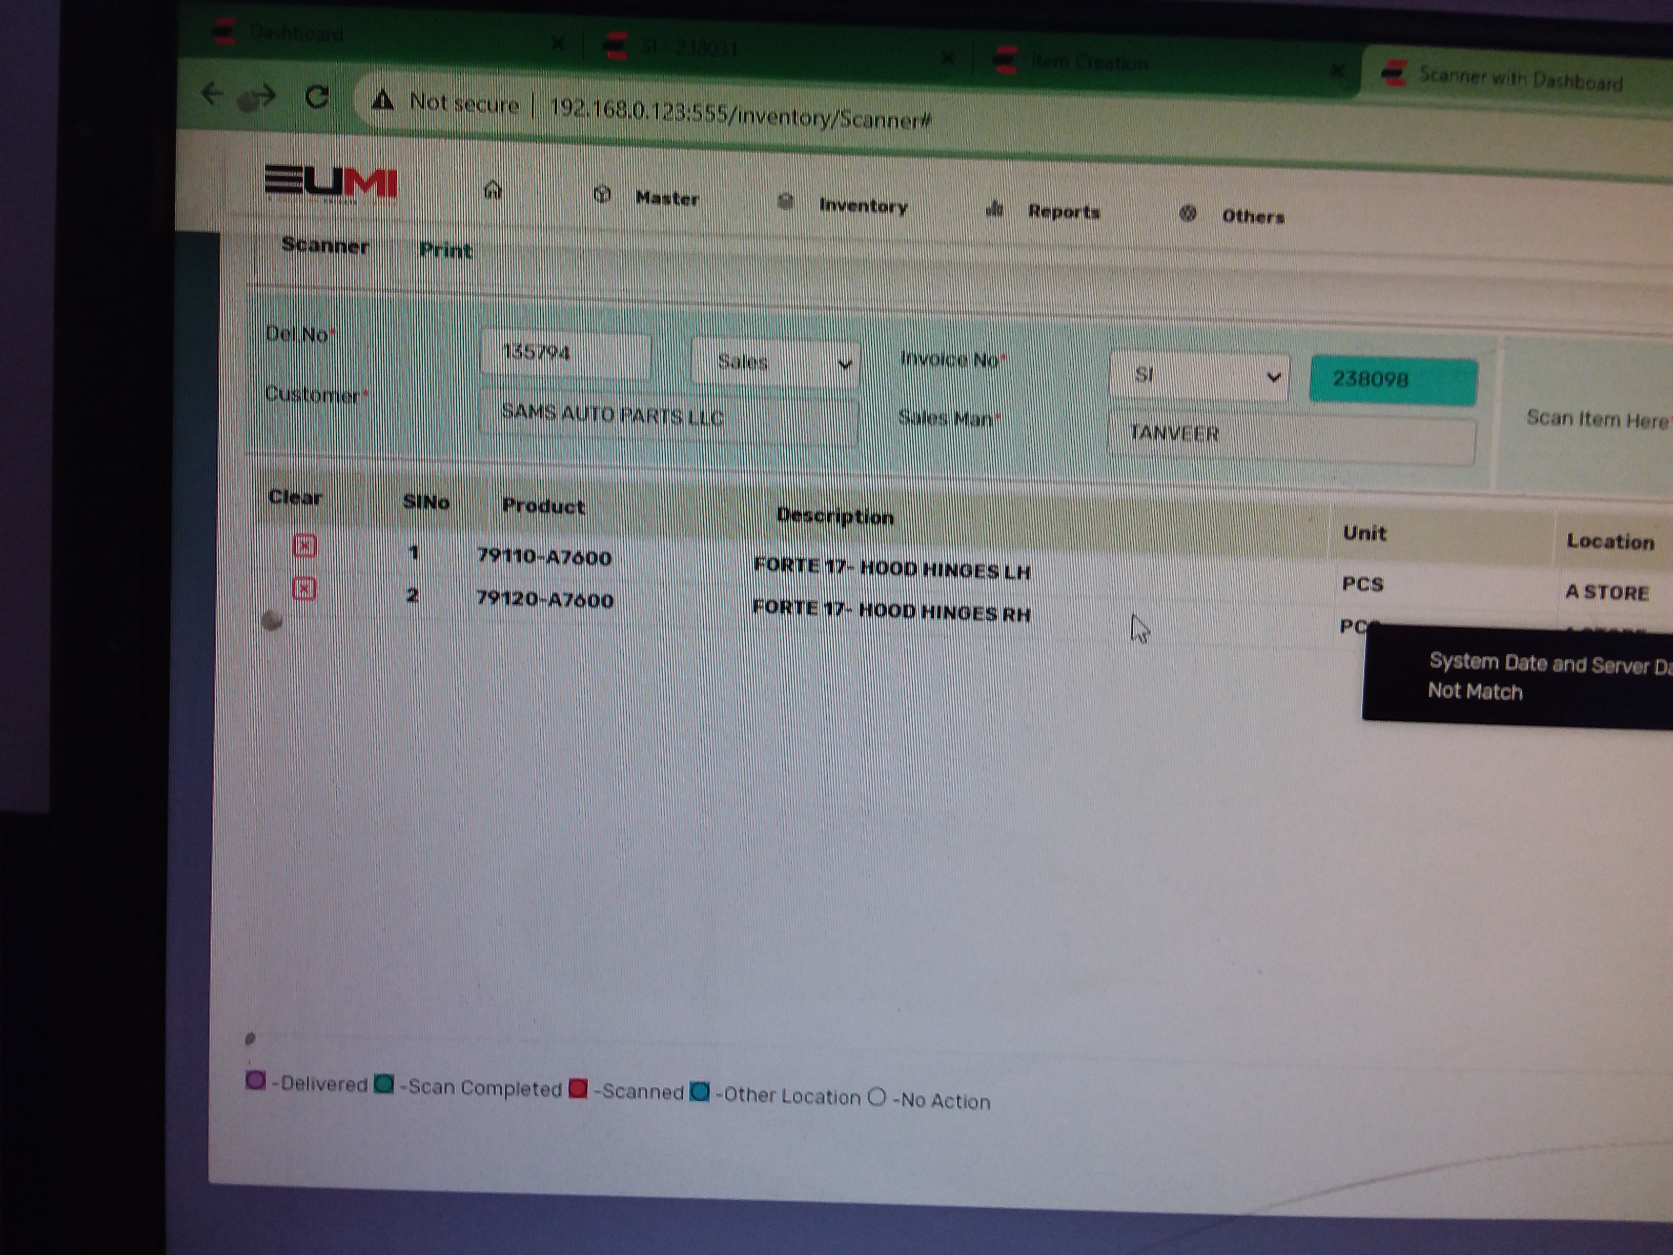Click the Not secure warning icon
This screenshot has width=1673, height=1255.
(383, 100)
